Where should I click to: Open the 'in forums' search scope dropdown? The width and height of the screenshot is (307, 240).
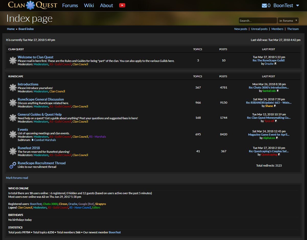pos(288,20)
